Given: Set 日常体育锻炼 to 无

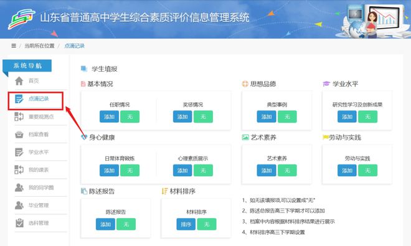Looking at the screenshot, I should pos(130,171).
